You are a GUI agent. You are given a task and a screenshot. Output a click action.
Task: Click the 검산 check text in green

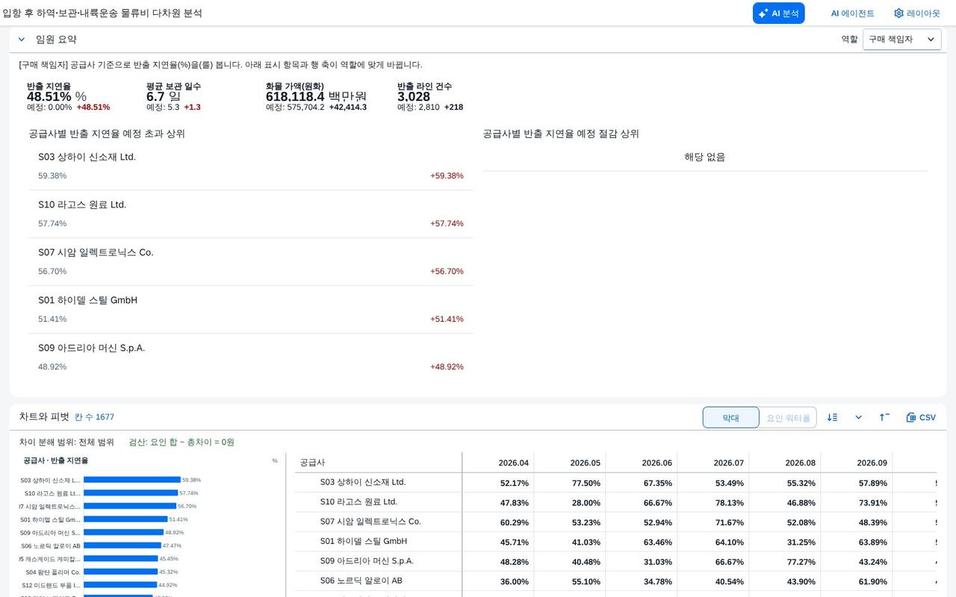pos(181,442)
